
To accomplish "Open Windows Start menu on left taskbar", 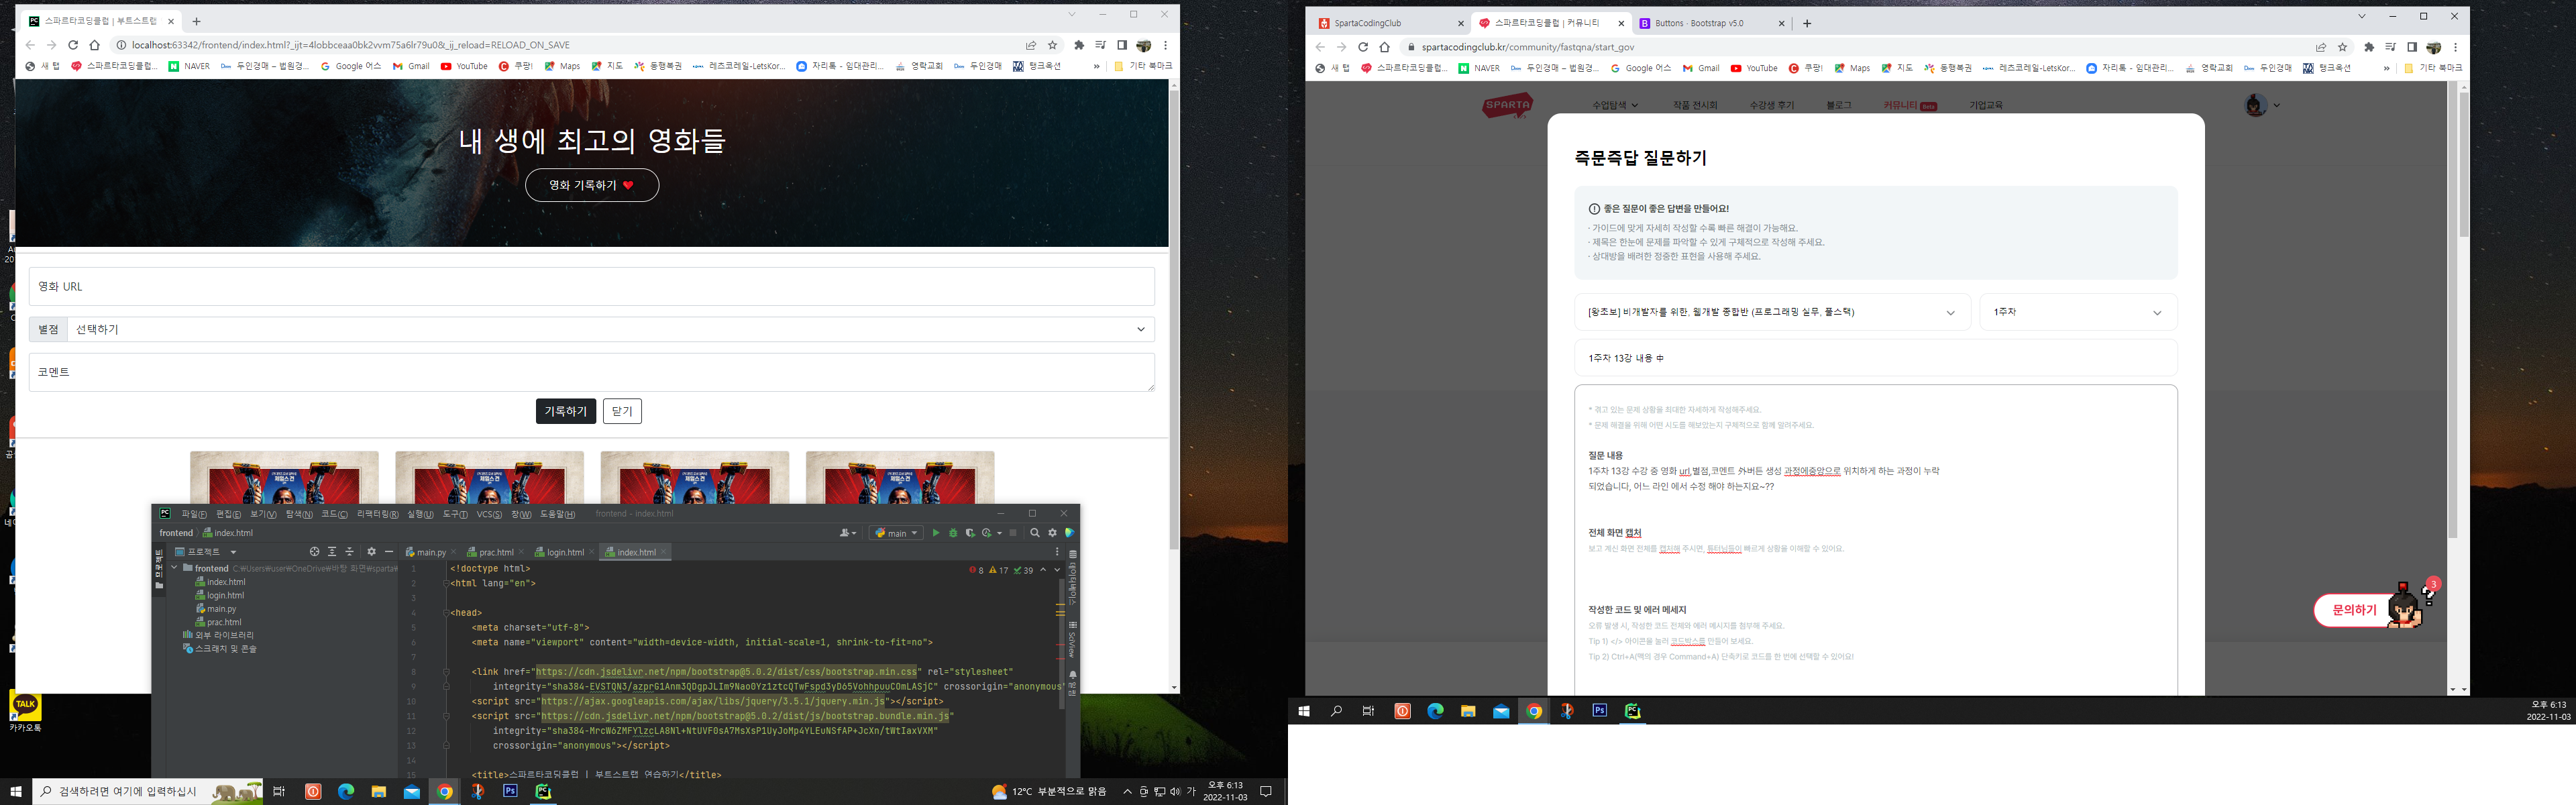I will click(15, 791).
